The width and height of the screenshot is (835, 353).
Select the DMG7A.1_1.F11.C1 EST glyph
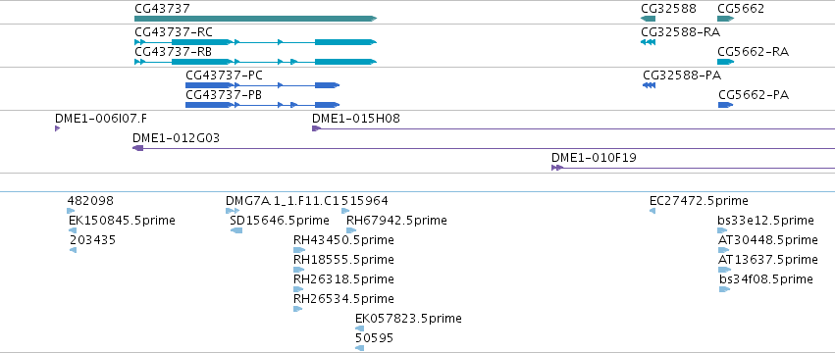click(233, 211)
